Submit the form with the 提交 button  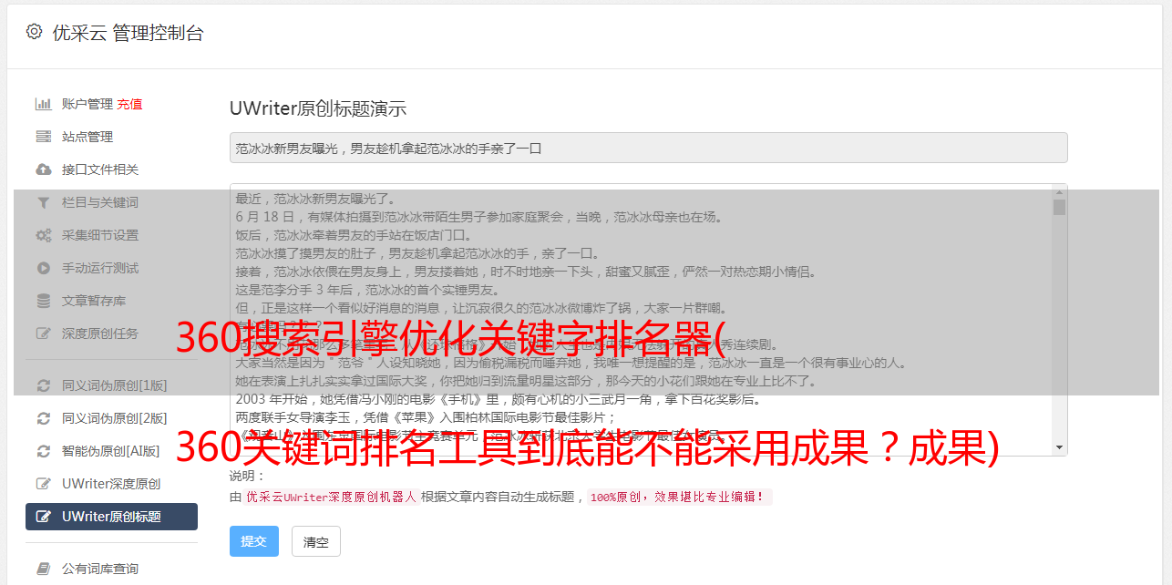click(x=253, y=541)
